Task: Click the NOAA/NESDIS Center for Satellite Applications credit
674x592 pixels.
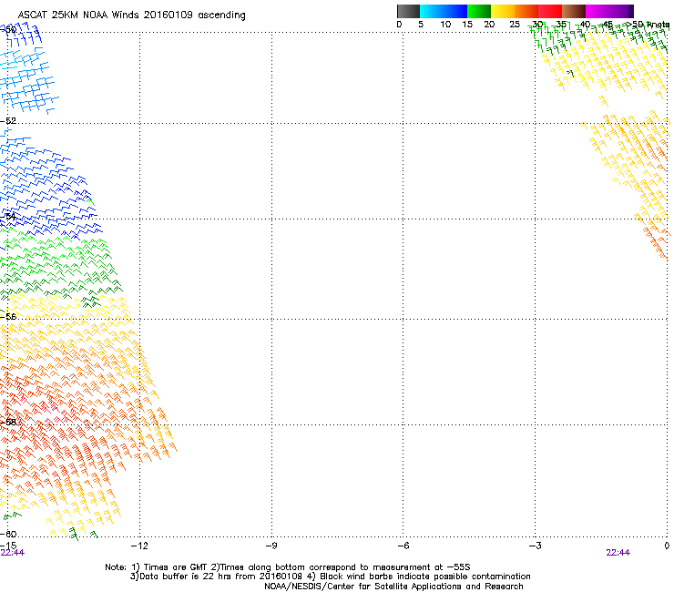Action: click(393, 587)
